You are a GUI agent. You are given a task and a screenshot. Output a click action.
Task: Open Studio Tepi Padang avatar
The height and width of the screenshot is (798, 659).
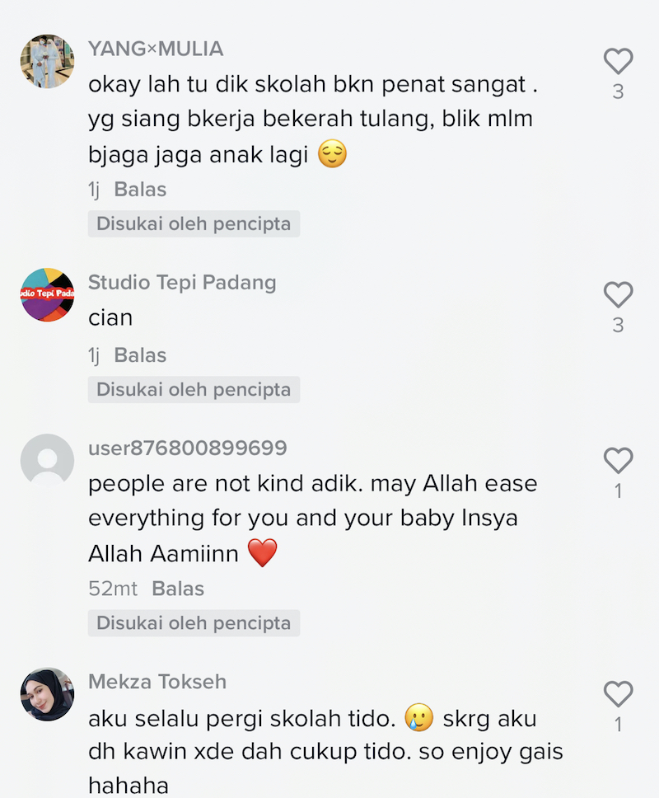[47, 294]
